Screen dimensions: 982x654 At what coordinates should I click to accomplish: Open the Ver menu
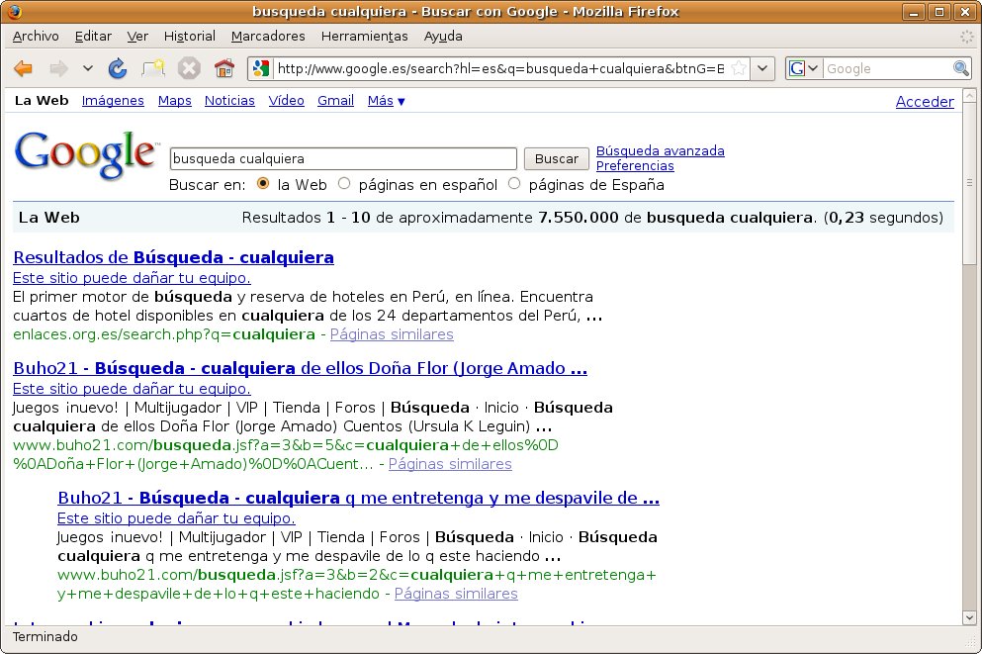(137, 37)
